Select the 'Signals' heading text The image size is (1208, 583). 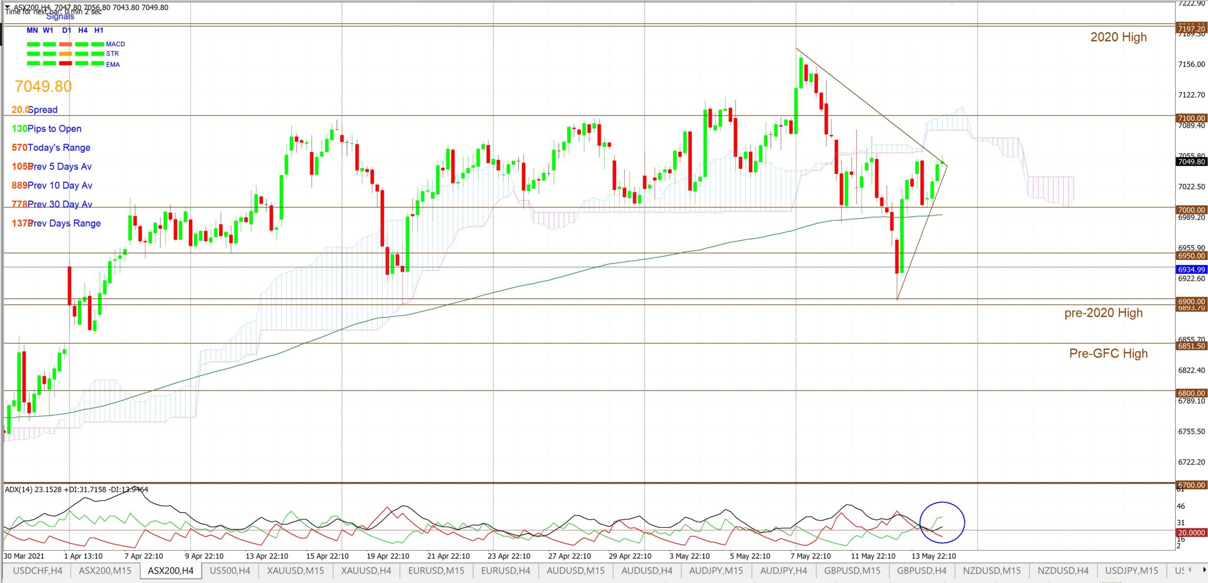click(x=60, y=16)
